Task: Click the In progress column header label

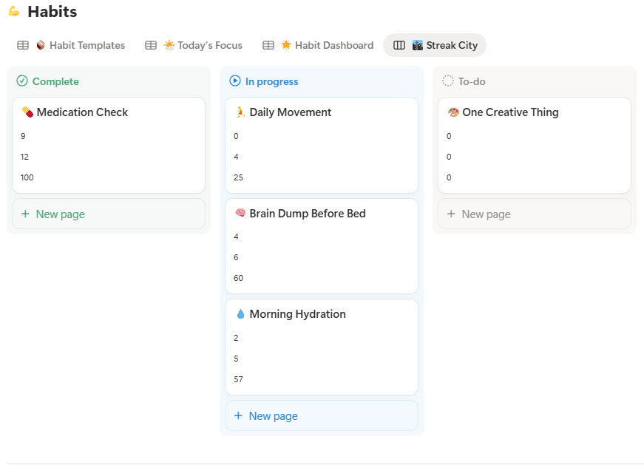Action: point(272,81)
